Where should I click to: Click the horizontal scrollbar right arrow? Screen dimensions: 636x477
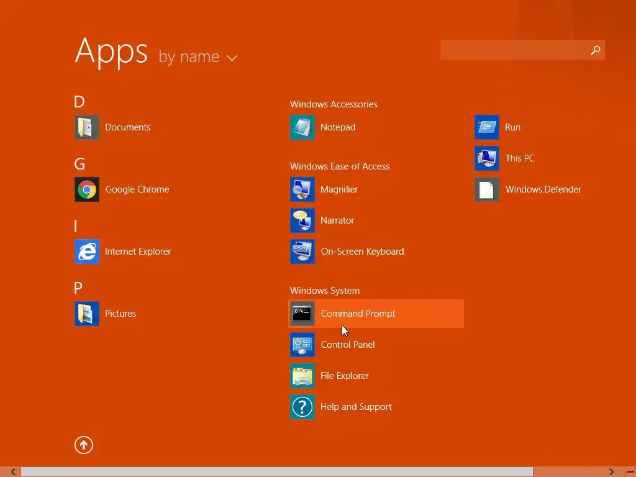pos(611,472)
